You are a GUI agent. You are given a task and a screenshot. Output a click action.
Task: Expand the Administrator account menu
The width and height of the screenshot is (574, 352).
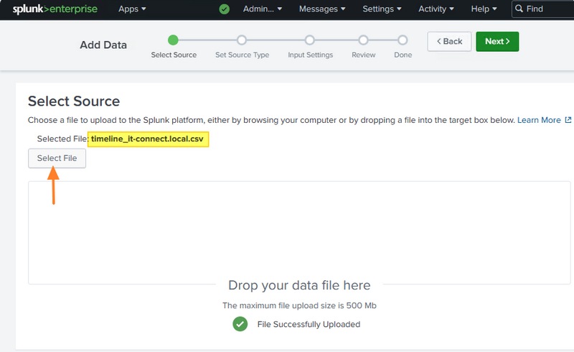coord(263,9)
